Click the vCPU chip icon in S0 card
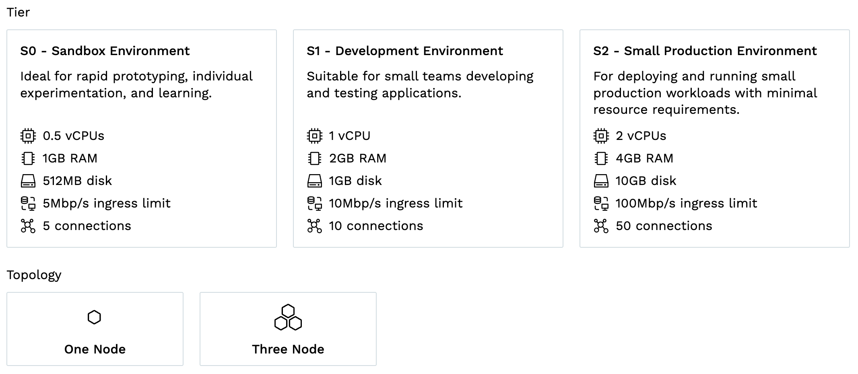The image size is (858, 374). (x=28, y=136)
